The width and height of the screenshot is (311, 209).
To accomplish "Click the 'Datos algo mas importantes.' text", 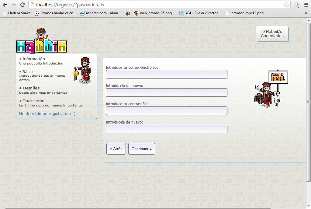I will coord(44,93).
